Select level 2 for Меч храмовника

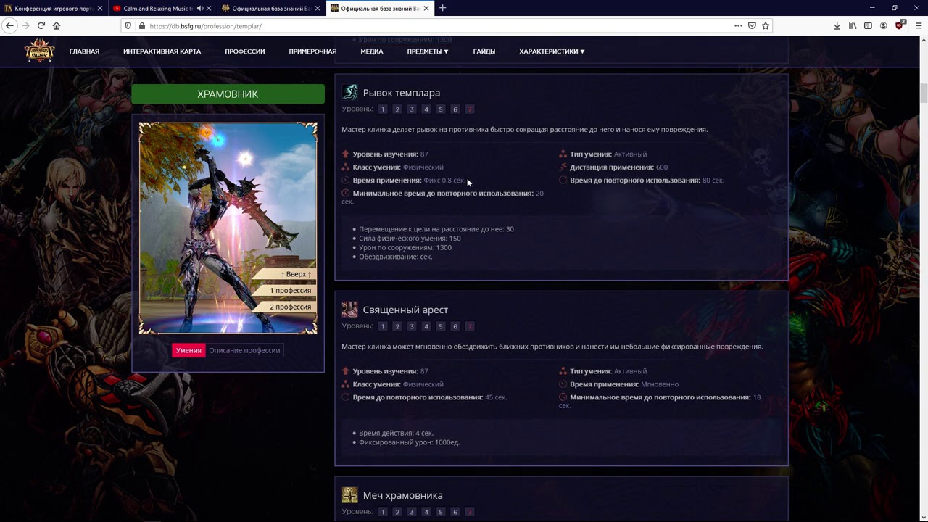tap(397, 512)
